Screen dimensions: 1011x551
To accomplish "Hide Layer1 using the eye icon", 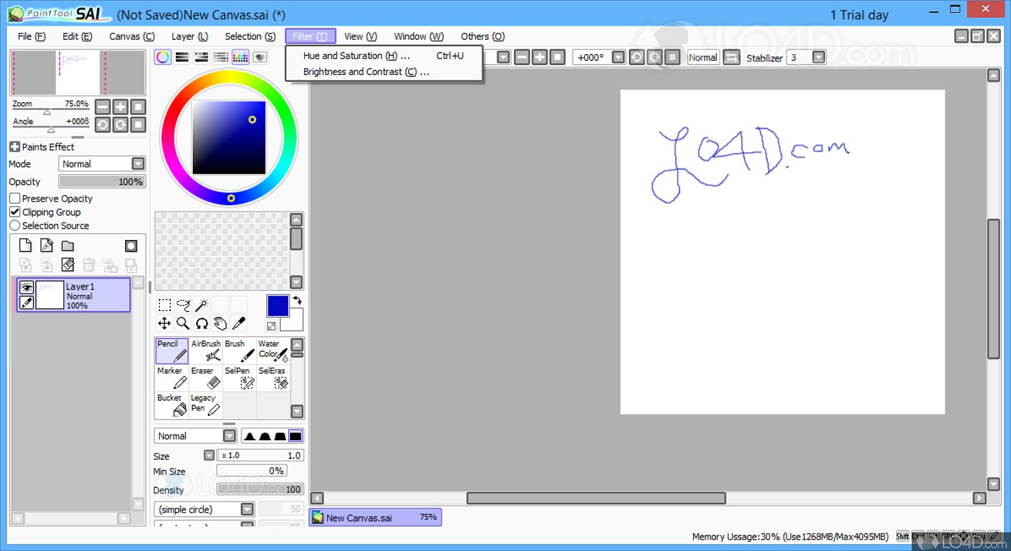I will coord(26,287).
